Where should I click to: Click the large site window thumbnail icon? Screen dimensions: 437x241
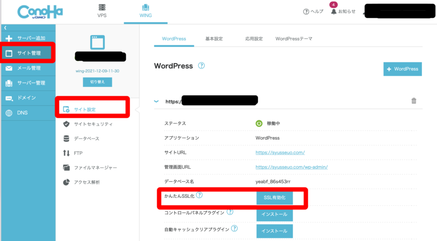pos(97,42)
